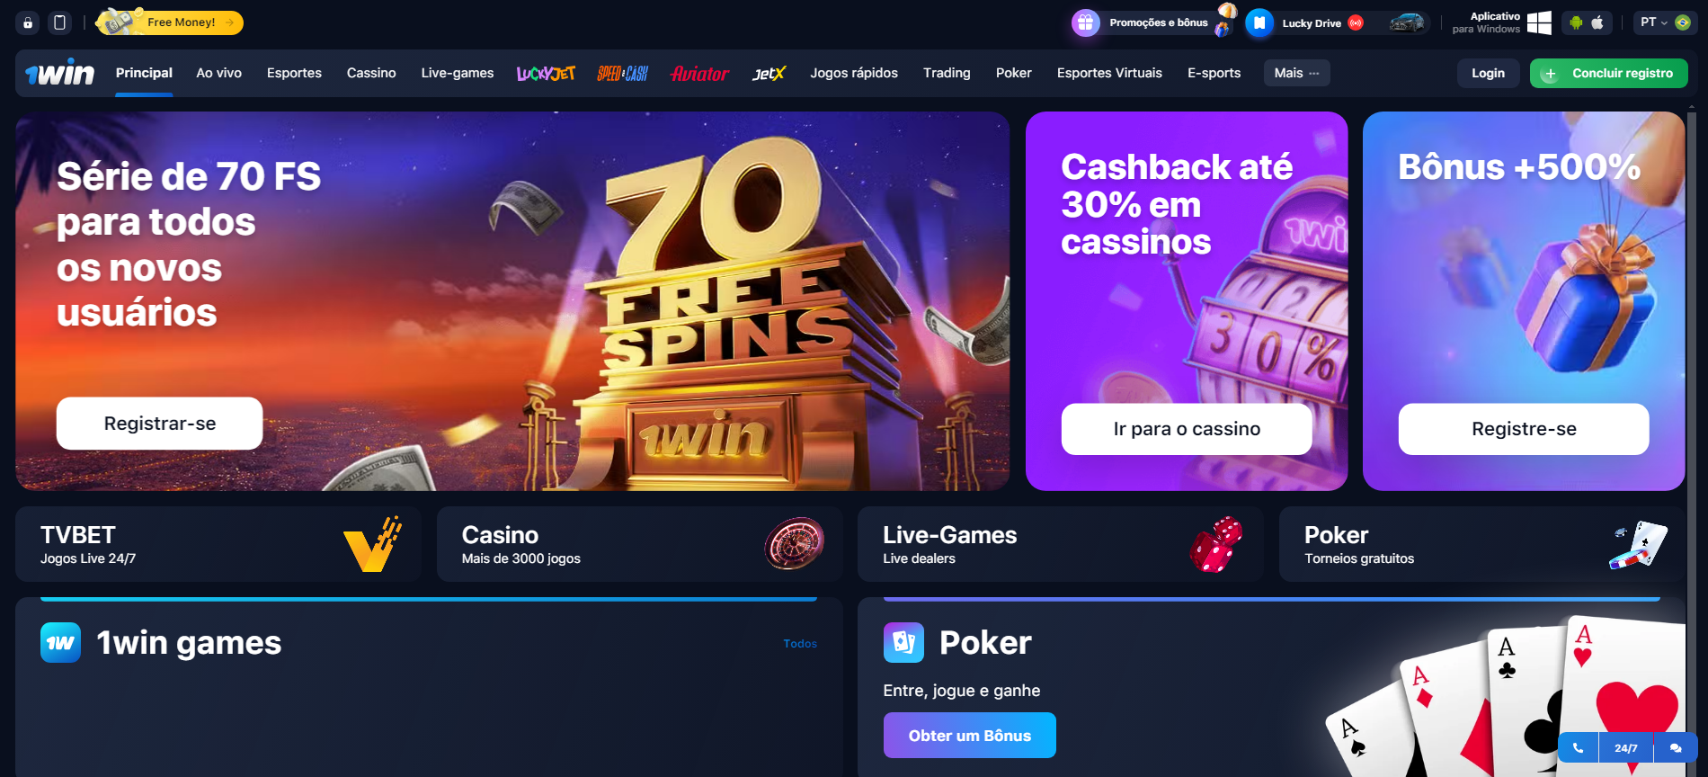Click the Free Money! banner
The height and width of the screenshot is (777, 1708).
click(171, 22)
